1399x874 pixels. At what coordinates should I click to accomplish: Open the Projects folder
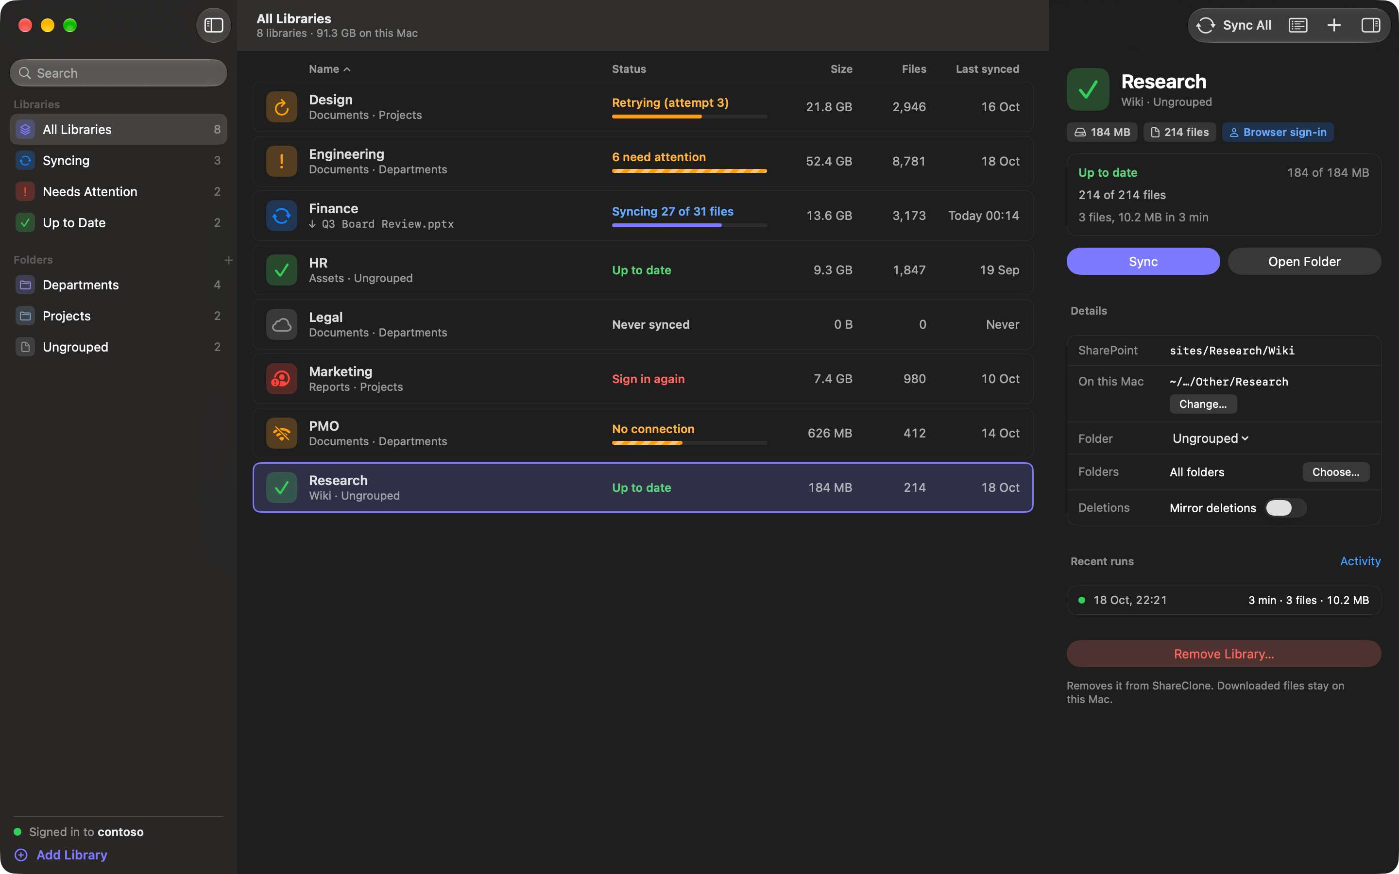pyautogui.click(x=119, y=316)
